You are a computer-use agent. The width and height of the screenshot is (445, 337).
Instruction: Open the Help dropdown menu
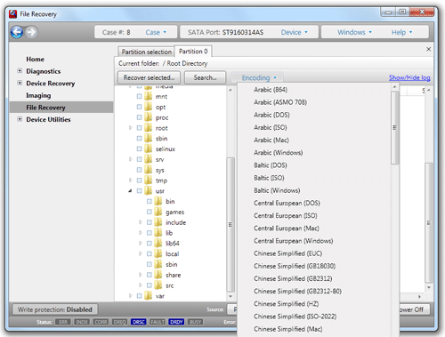coord(402,32)
